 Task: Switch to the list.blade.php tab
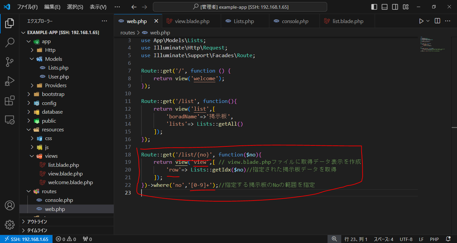coord(348,21)
